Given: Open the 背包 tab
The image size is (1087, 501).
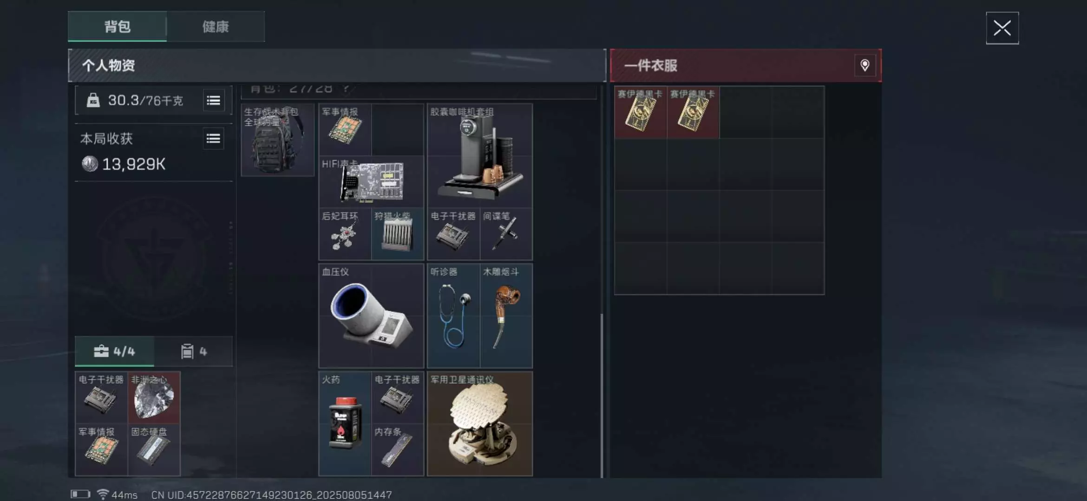Looking at the screenshot, I should pos(117,26).
